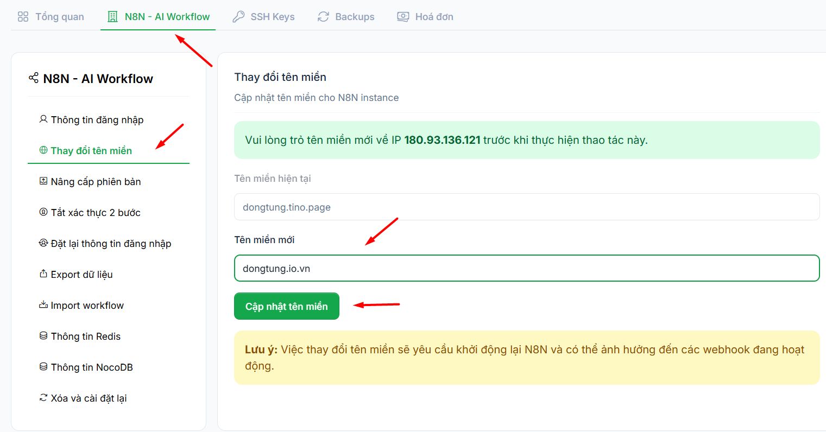Open the Tổng quan tab

pyautogui.click(x=59, y=17)
